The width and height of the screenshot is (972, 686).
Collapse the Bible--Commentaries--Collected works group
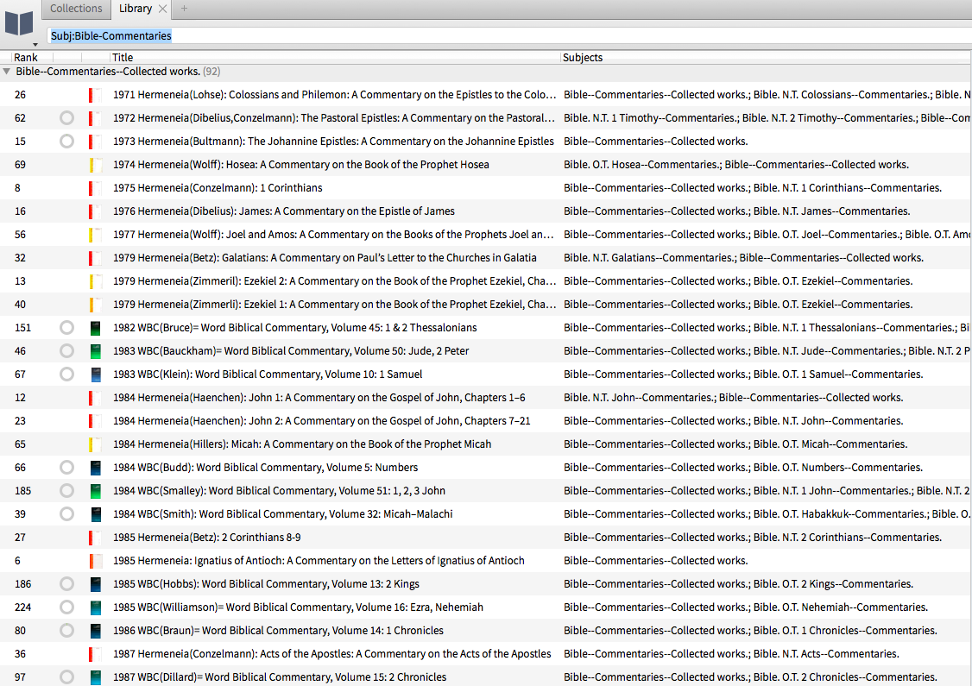[6, 72]
